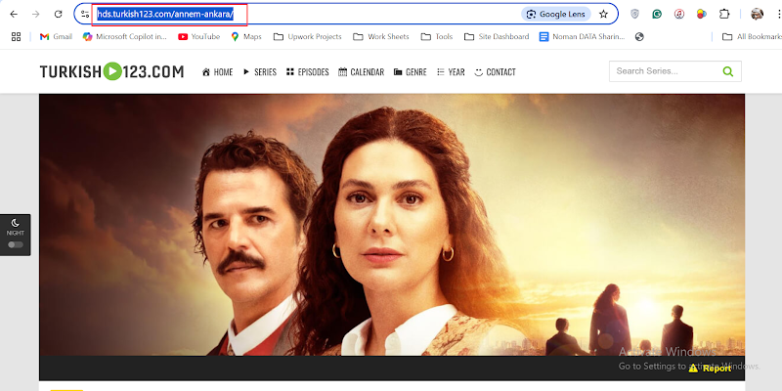Image resolution: width=782 pixels, height=391 pixels.
Task: Reload the page with the refresh icon
Action: [x=58, y=14]
